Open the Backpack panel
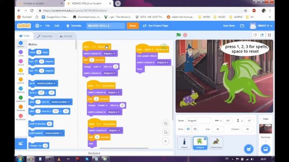289x162 pixels. 94,153
